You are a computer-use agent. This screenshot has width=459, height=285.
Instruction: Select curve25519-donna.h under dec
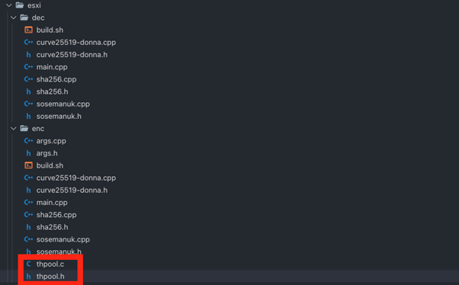[x=72, y=55]
